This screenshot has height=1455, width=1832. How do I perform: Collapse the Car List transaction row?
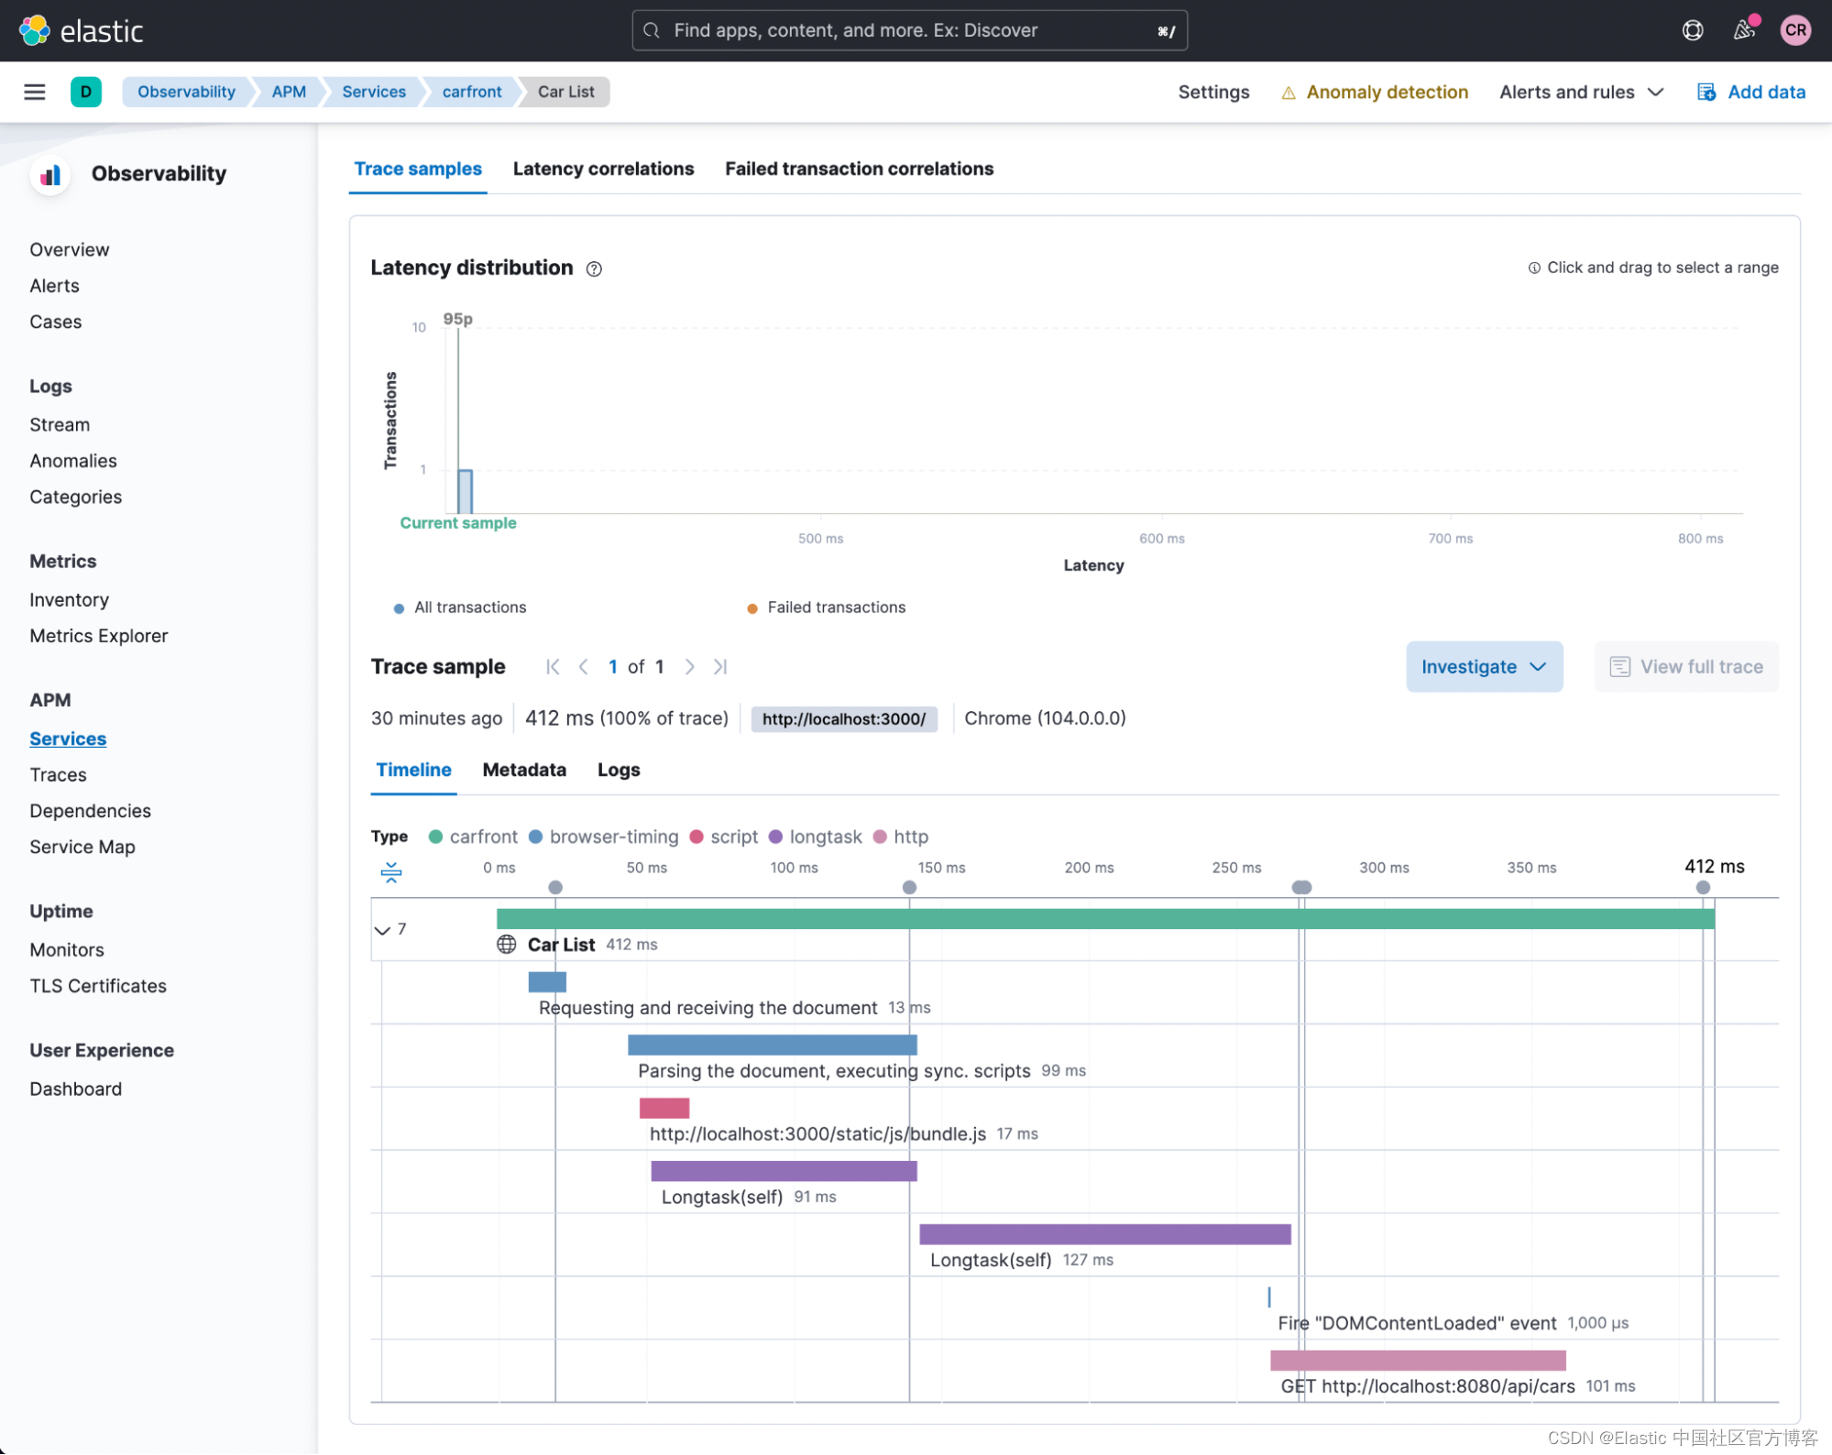[383, 930]
